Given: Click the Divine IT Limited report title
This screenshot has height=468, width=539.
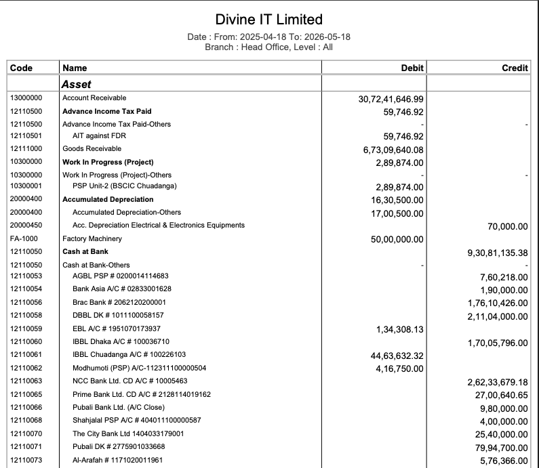Looking at the screenshot, I should pos(268,20).
